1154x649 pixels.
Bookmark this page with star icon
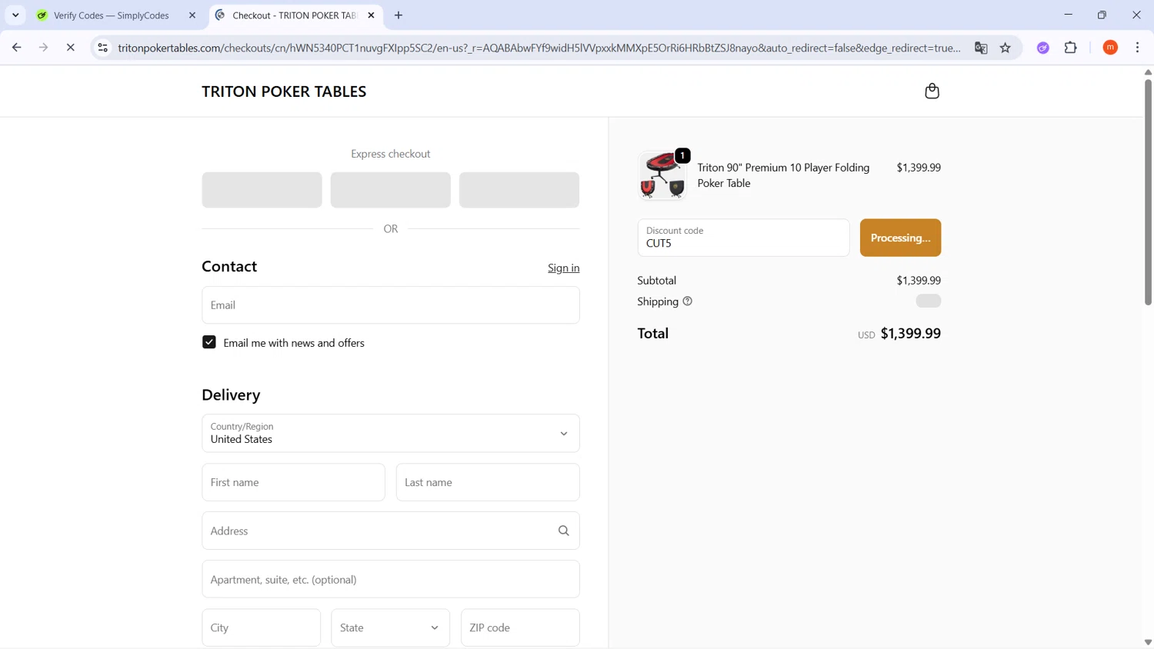[x=1006, y=48]
